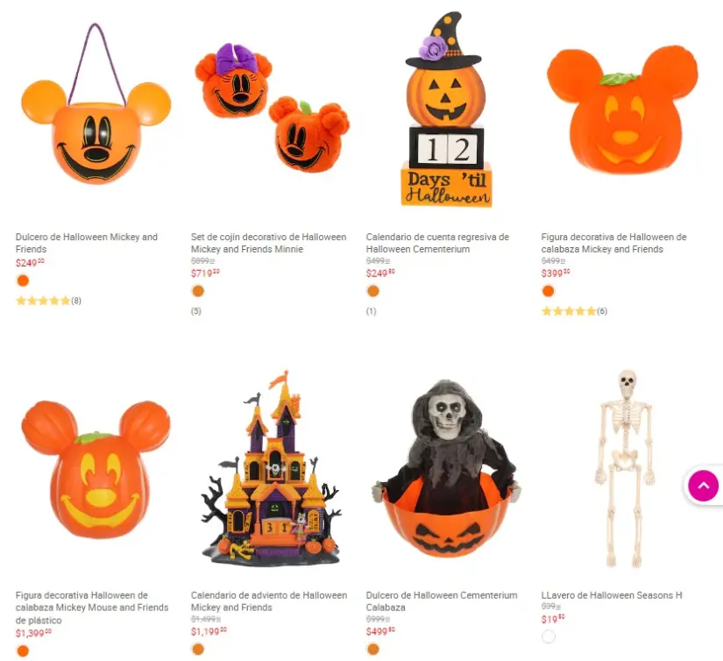View Days 'til Halloween calendar image
The image size is (723, 661).
click(x=446, y=110)
